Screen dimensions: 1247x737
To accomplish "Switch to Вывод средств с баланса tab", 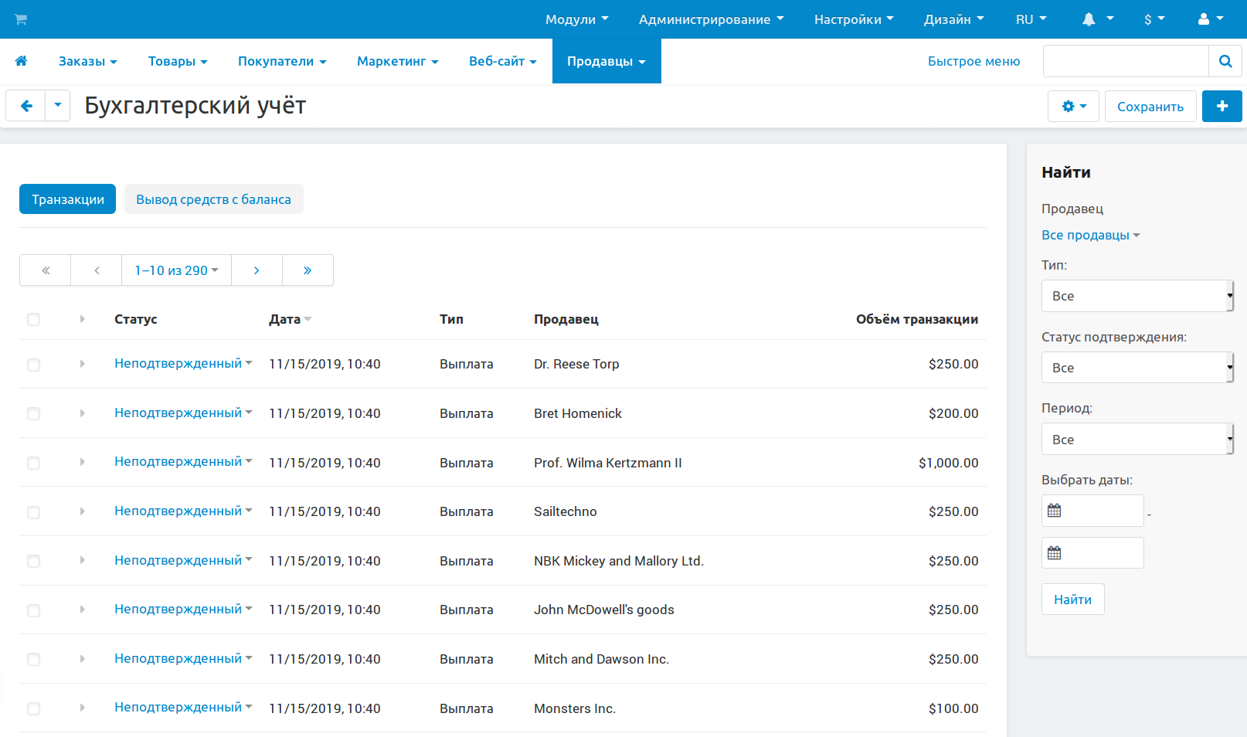I will (x=213, y=199).
